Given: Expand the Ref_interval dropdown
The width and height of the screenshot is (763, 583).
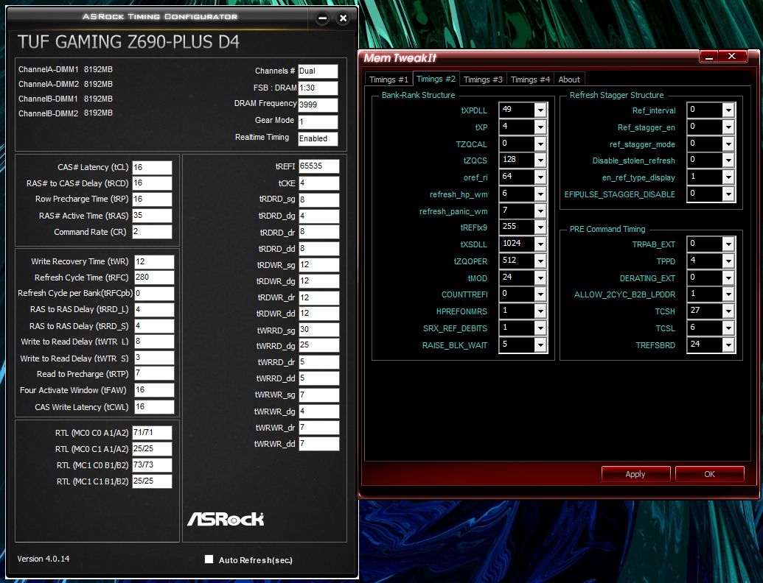Looking at the screenshot, I should pyautogui.click(x=728, y=110).
